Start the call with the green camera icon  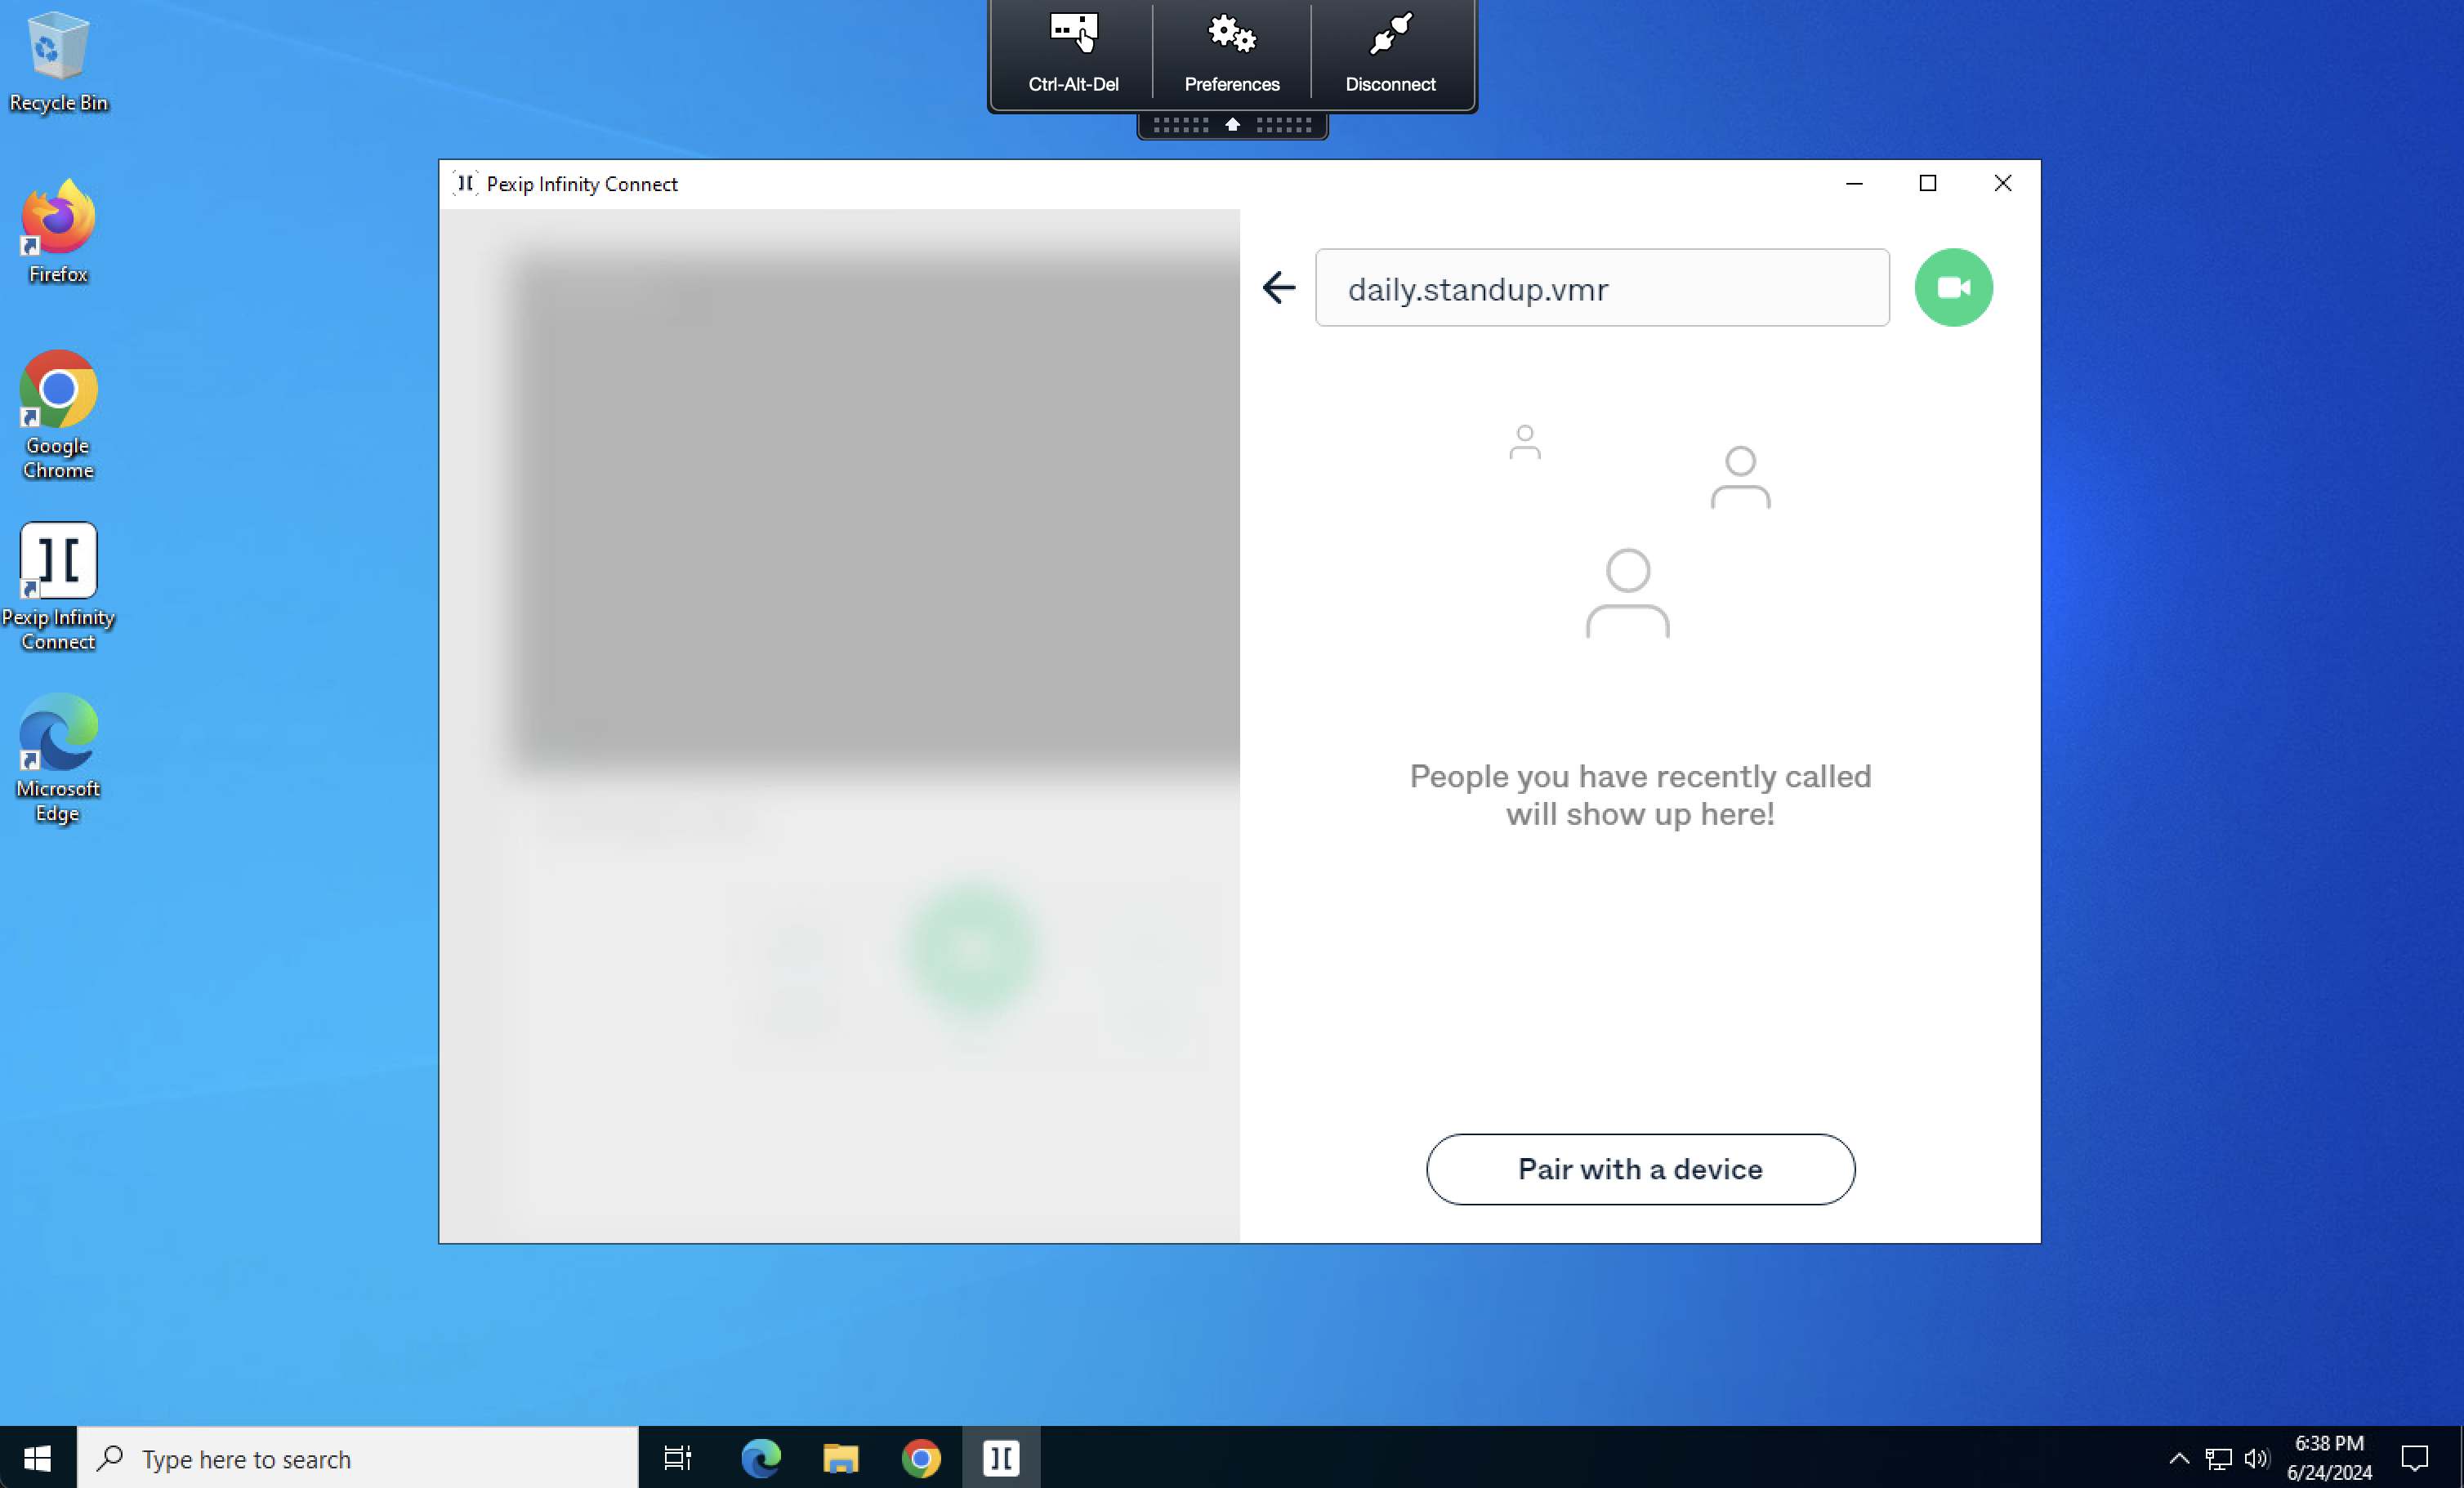pos(1952,287)
